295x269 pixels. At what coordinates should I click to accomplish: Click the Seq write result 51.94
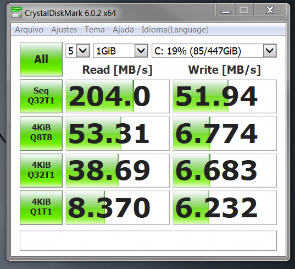click(x=225, y=96)
